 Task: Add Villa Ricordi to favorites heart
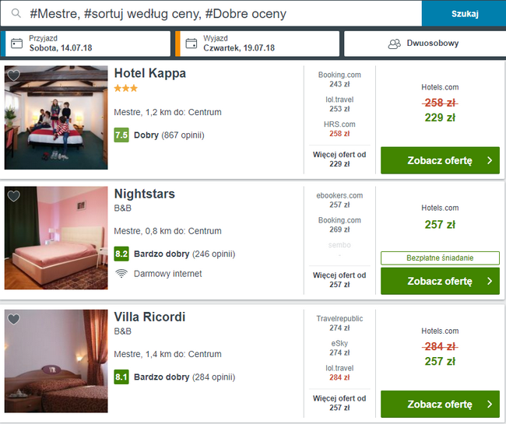click(x=13, y=319)
